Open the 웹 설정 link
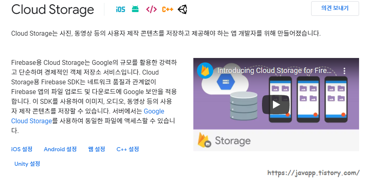Screen dimensions: 368x180 [96, 149]
